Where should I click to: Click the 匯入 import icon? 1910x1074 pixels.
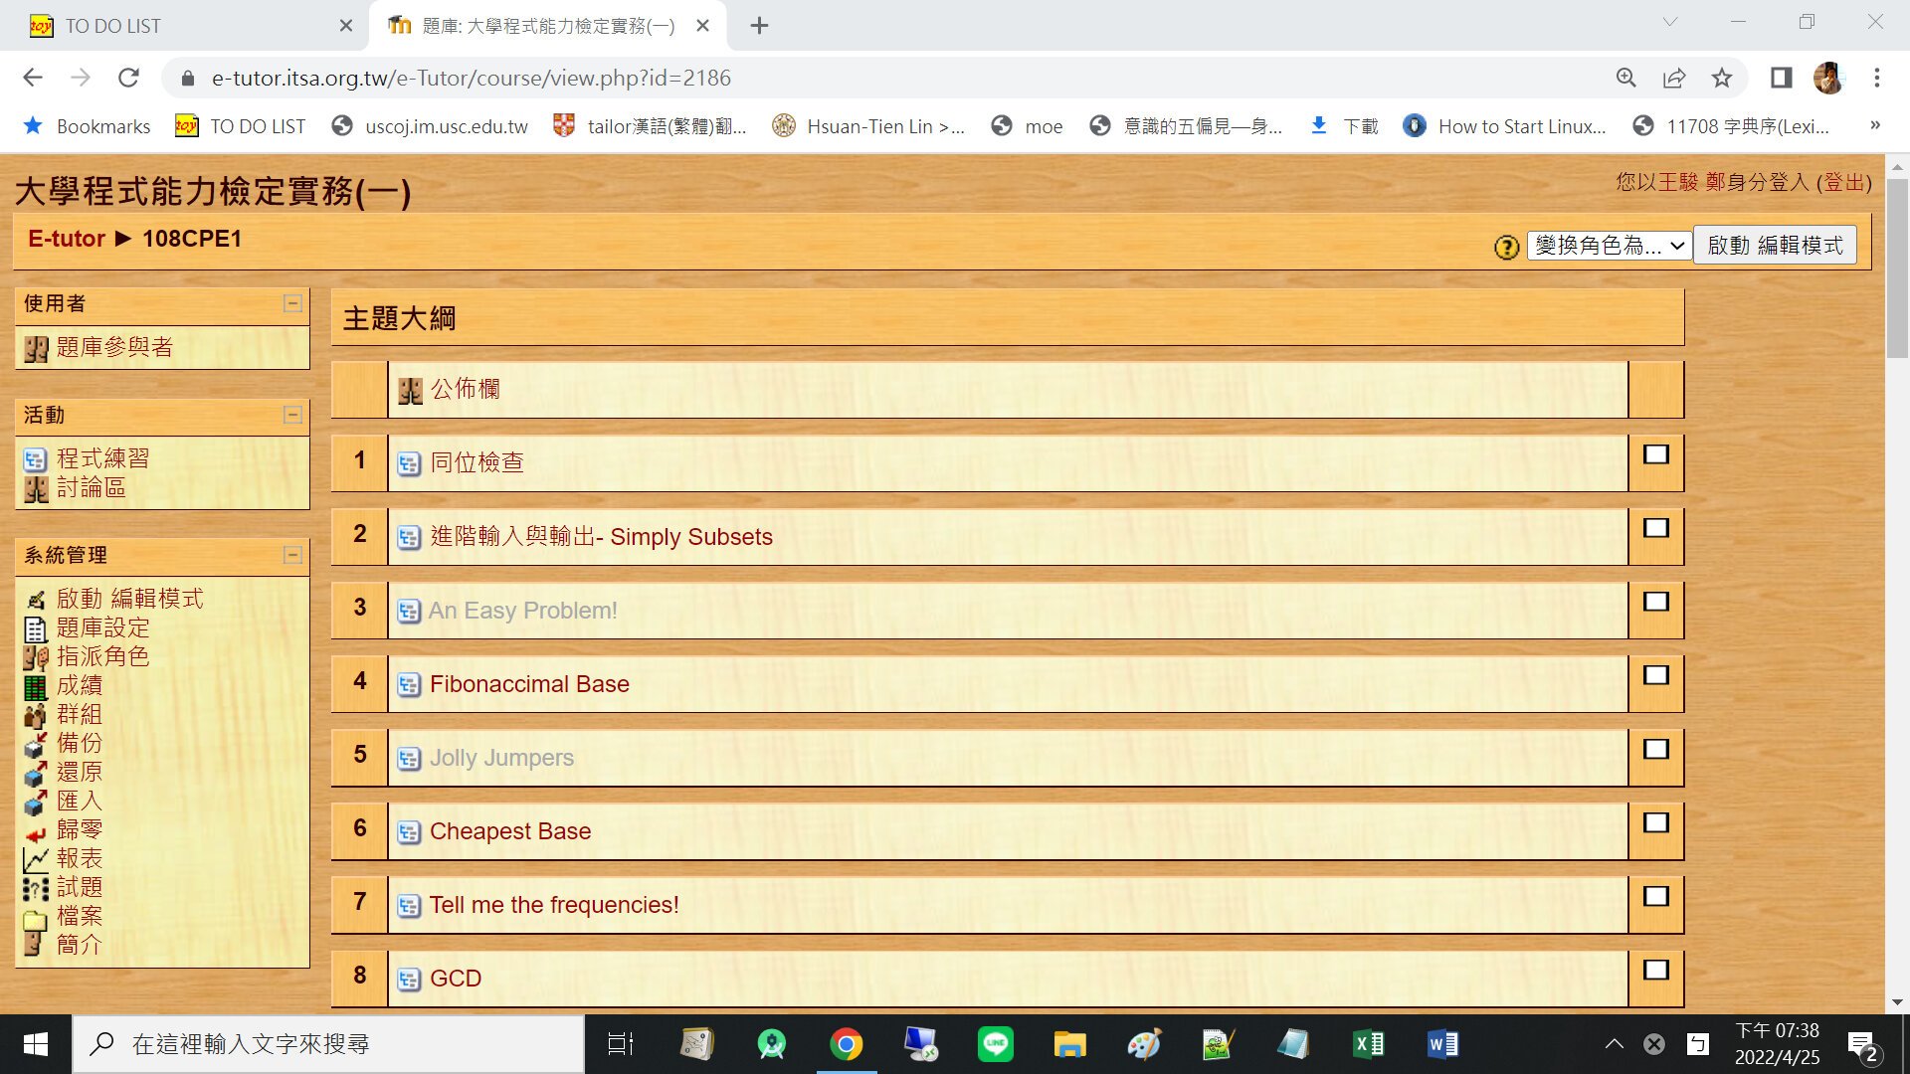[x=35, y=803]
